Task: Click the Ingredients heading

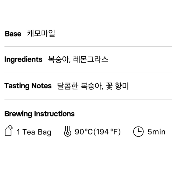Action: [23, 59]
